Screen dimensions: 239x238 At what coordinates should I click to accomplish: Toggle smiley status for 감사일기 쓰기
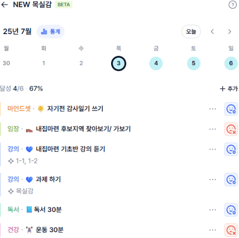(231, 109)
